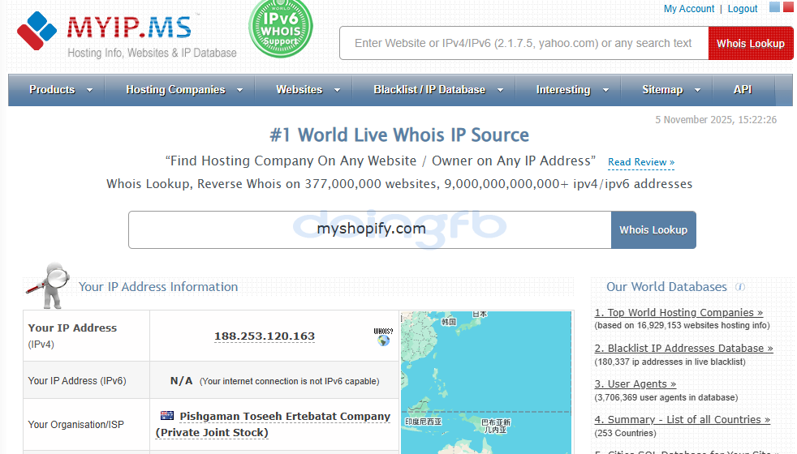Click the info icon next to Our World Databases
This screenshot has width=797, height=454.
(x=740, y=287)
